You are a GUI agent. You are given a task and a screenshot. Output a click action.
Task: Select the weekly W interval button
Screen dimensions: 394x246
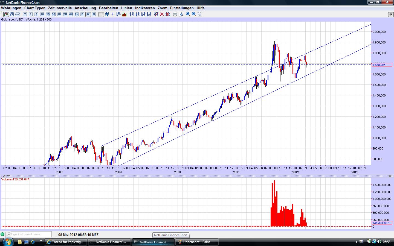(x=88, y=14)
